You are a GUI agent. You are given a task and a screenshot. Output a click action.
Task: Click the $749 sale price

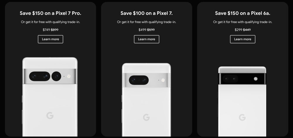coord(46,30)
